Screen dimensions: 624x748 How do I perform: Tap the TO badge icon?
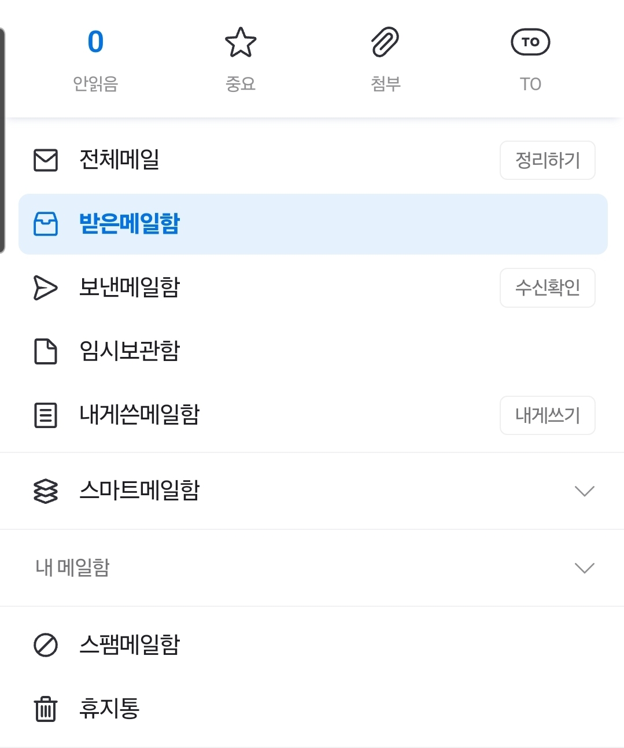coord(530,42)
